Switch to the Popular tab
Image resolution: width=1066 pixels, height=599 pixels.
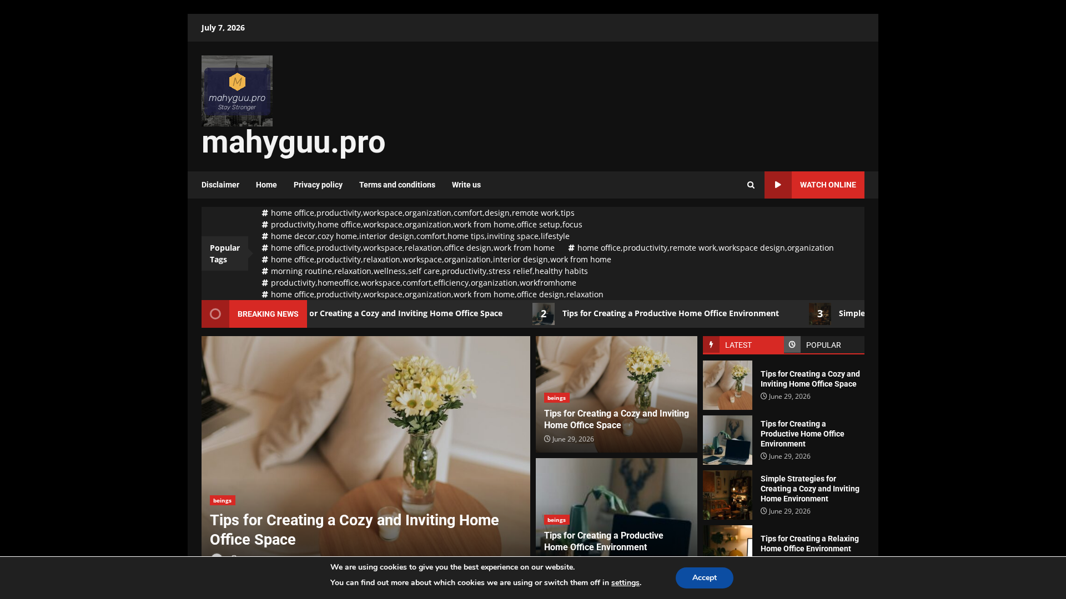pyautogui.click(x=824, y=344)
